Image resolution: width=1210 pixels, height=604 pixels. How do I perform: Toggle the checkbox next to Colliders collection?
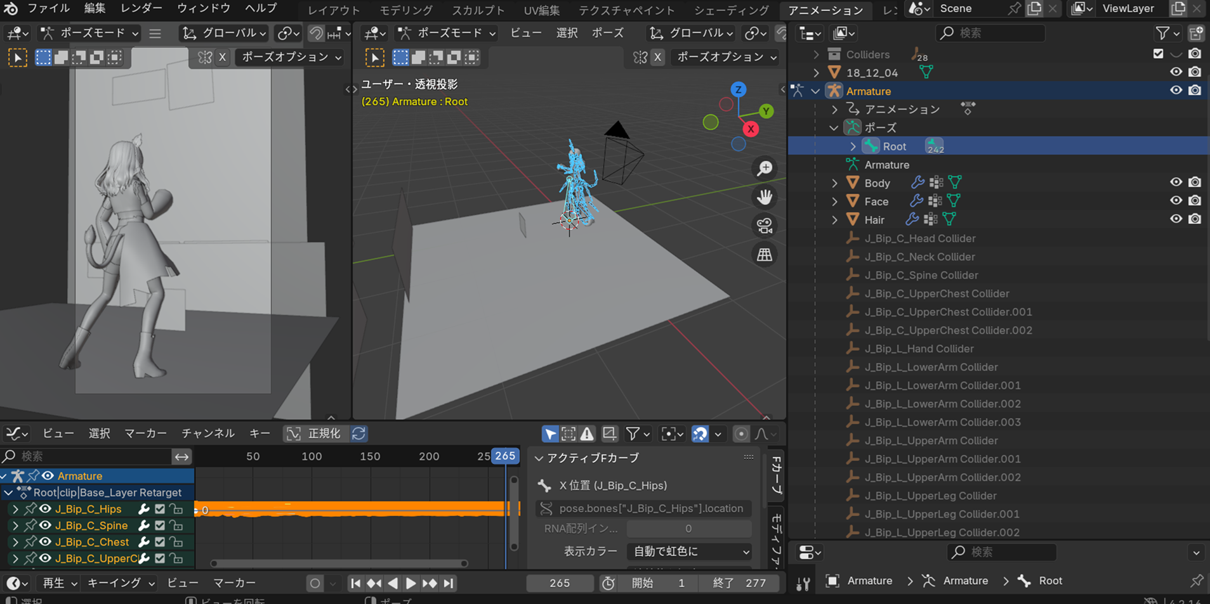pyautogui.click(x=1157, y=54)
